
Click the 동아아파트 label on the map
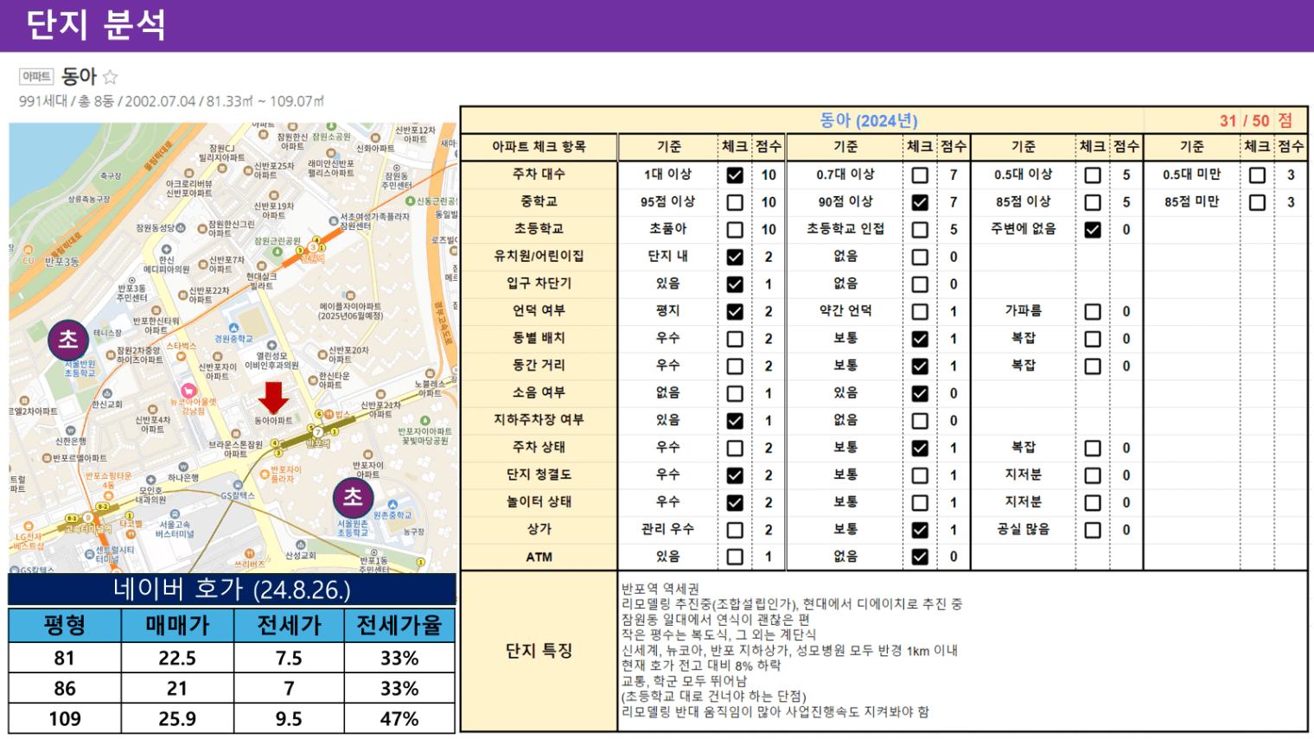[x=273, y=421]
